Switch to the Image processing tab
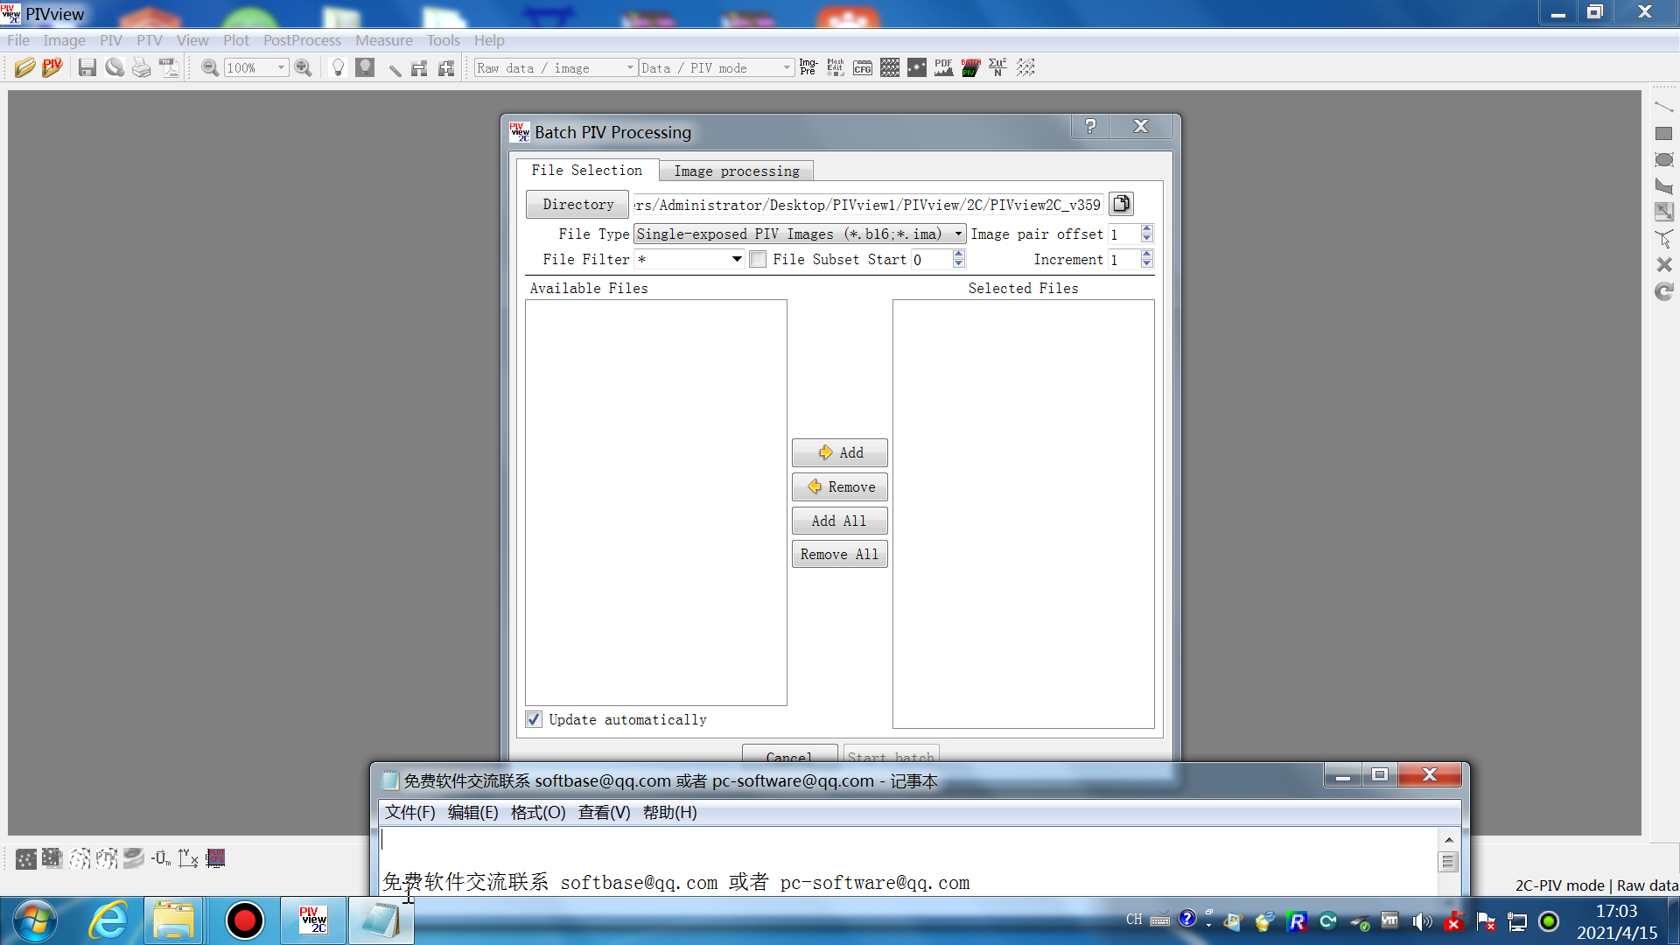The width and height of the screenshot is (1680, 945). coord(736,171)
